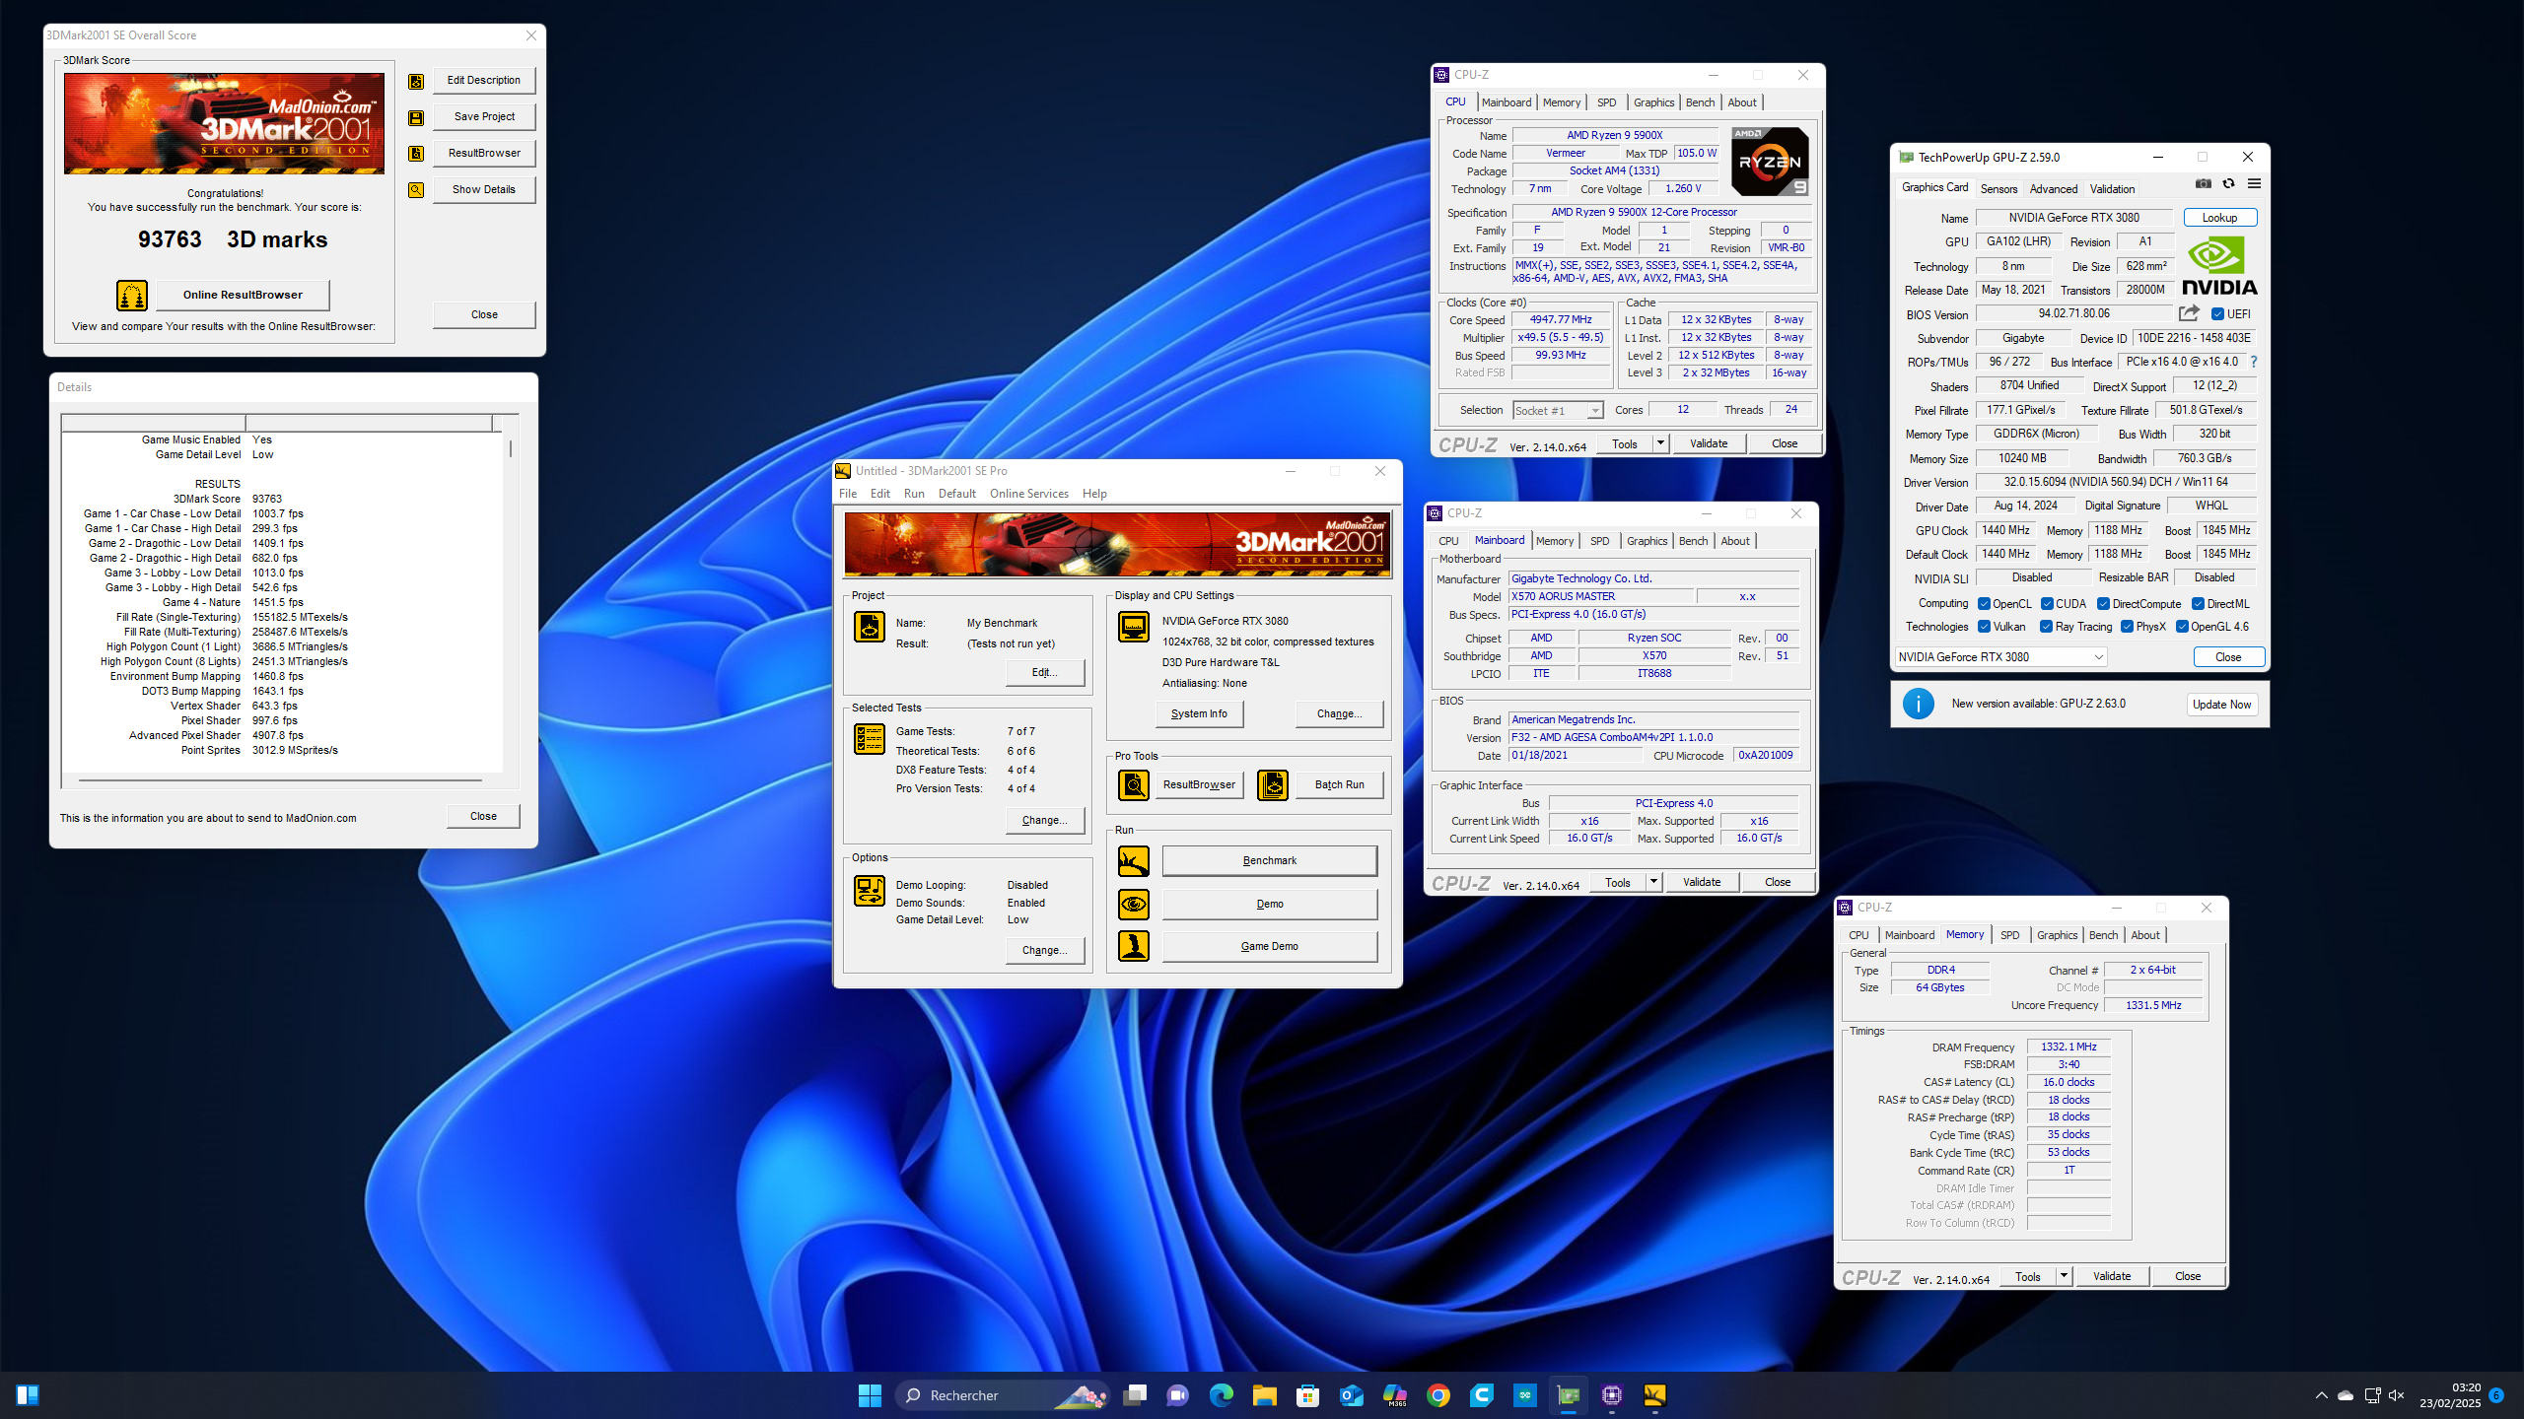
Task: Open Microsoft Edge from taskbar
Action: coord(1222,1395)
